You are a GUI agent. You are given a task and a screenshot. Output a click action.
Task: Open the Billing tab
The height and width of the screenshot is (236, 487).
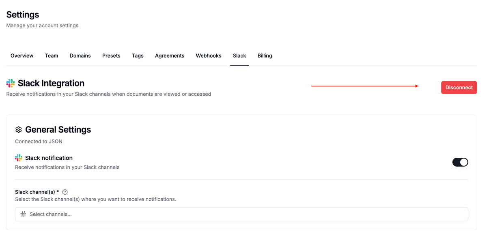click(x=265, y=56)
